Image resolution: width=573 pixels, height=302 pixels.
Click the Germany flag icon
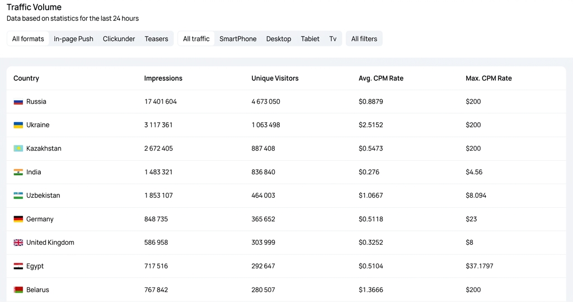pos(18,219)
